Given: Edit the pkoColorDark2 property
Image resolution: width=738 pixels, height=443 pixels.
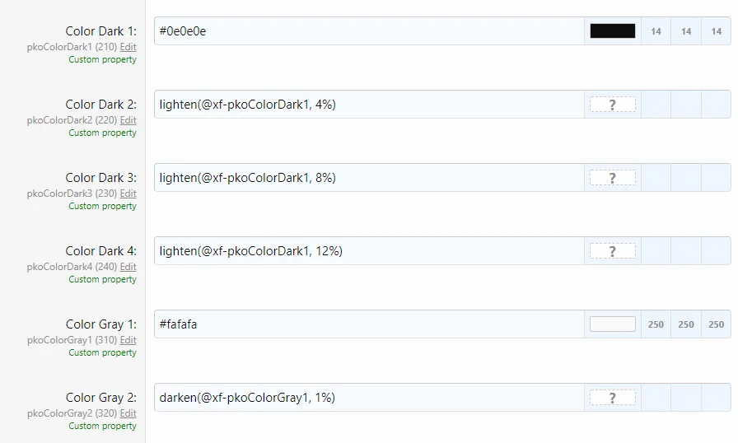Looking at the screenshot, I should pos(128,120).
